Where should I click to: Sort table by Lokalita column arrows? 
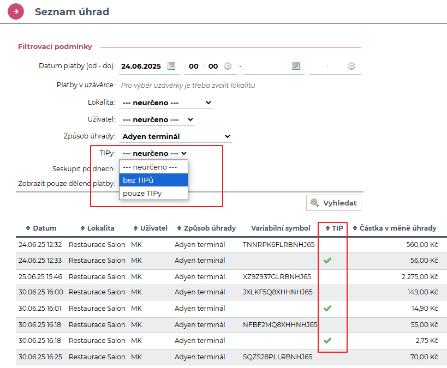(82, 228)
